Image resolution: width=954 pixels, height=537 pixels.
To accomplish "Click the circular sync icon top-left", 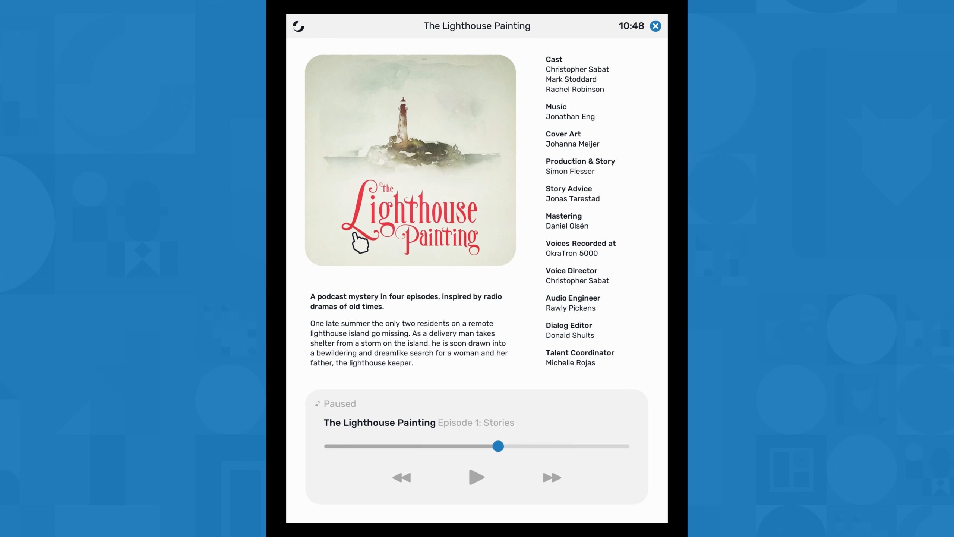I will [x=298, y=26].
